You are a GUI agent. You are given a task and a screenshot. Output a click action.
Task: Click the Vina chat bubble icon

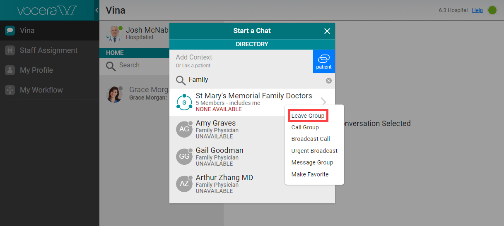click(x=10, y=31)
